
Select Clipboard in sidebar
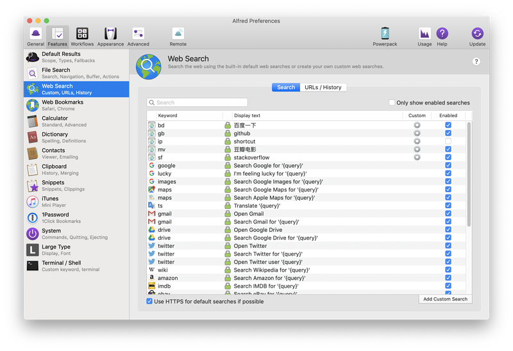pyautogui.click(x=76, y=169)
